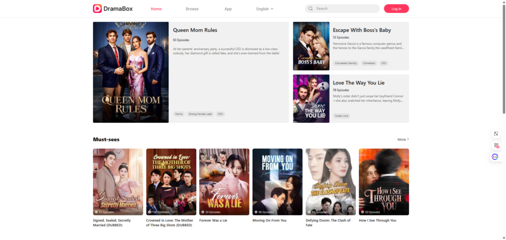Click the Must-sees section heading
The height and width of the screenshot is (240, 506).
point(106,139)
